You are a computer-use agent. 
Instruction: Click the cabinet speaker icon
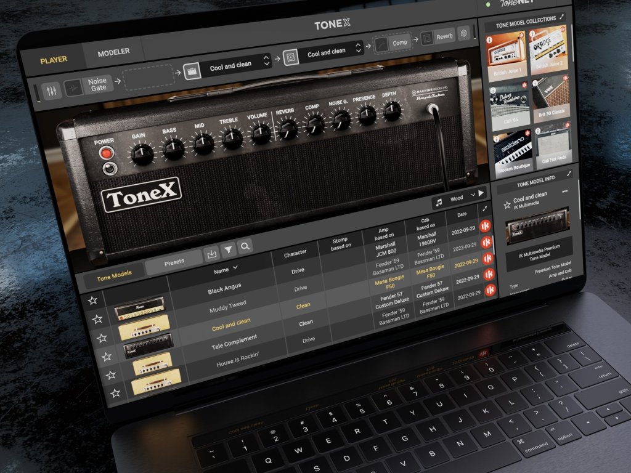291,57
